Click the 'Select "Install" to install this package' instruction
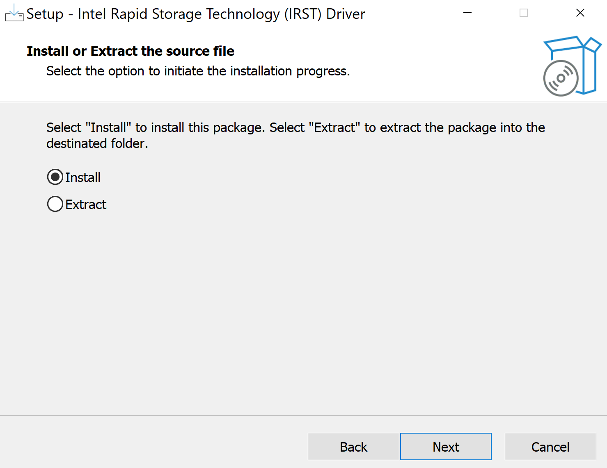 tap(295, 127)
